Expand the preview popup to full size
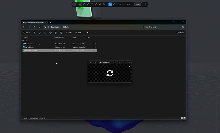This screenshot has width=220, height=133. pos(124,62)
